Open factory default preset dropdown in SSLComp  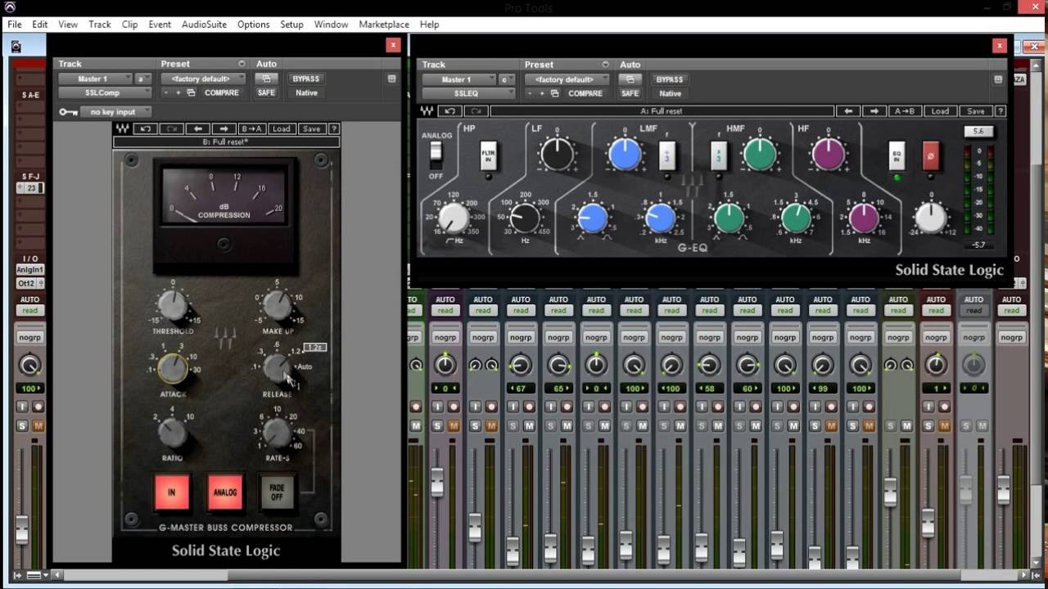click(204, 79)
